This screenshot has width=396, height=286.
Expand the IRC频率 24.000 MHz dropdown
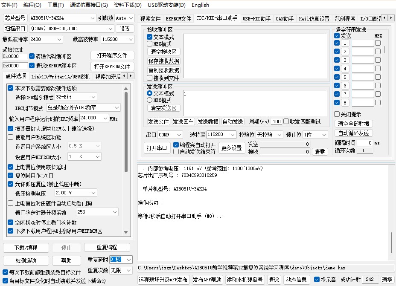pos(105,118)
